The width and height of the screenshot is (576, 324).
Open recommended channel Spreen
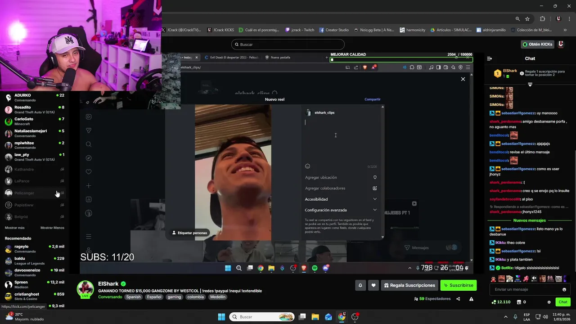pos(35,284)
